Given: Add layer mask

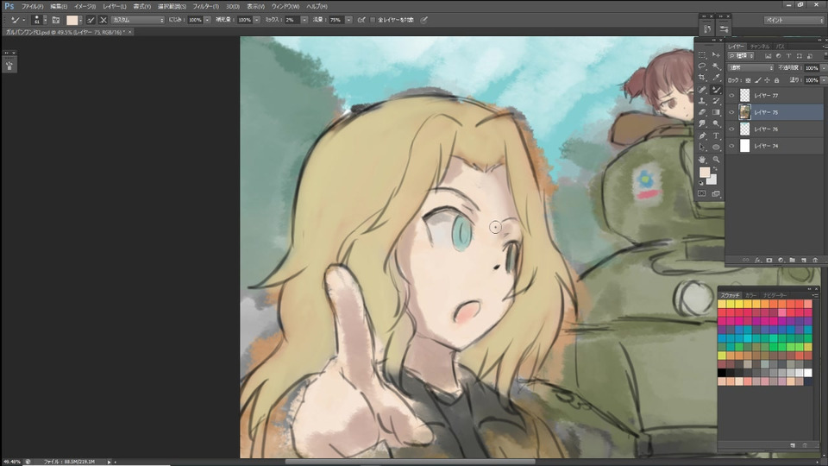Looking at the screenshot, I should tap(768, 260).
